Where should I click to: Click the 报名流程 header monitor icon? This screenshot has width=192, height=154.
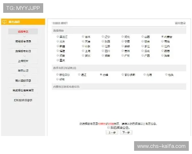click(x=4, y=22)
